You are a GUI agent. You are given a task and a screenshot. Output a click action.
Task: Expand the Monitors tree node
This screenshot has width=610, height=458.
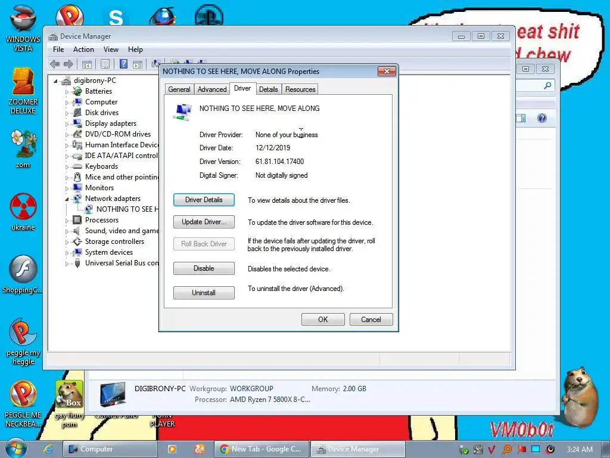click(x=67, y=188)
